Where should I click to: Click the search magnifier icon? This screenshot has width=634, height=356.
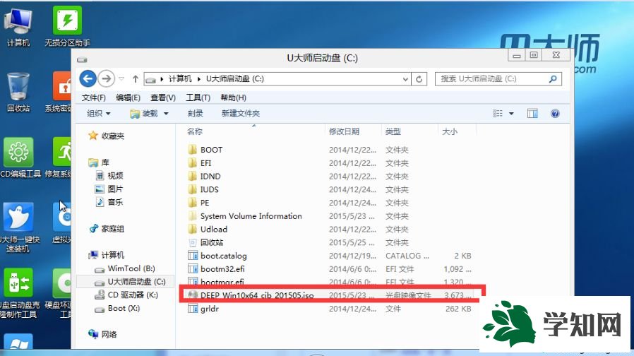click(553, 79)
